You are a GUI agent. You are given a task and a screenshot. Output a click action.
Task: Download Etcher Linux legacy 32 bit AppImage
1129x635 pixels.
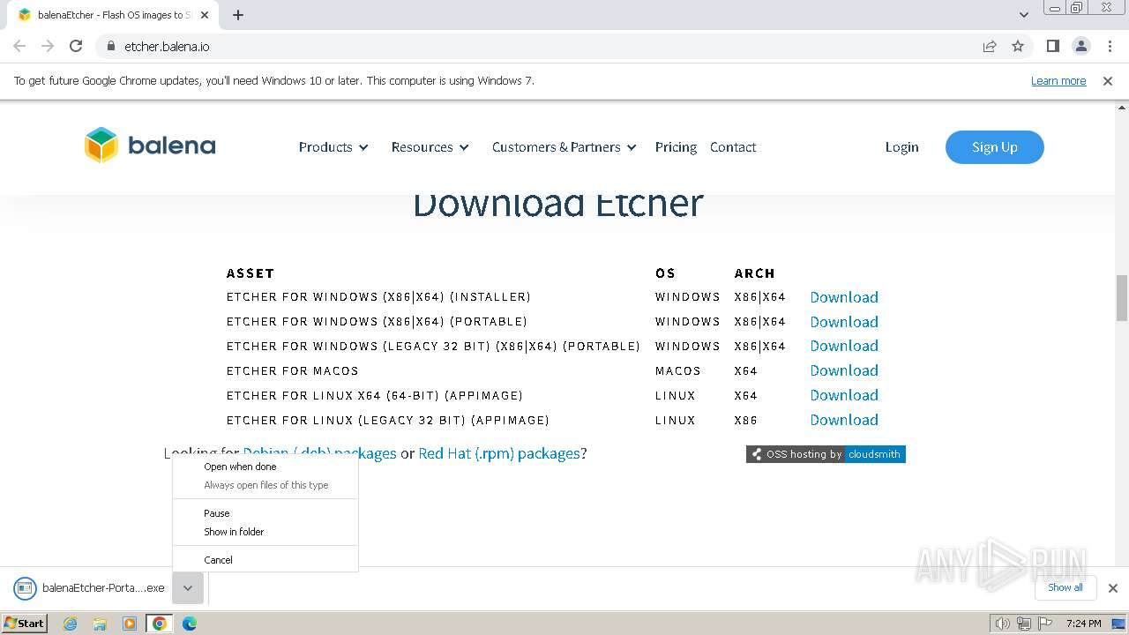[x=844, y=420]
